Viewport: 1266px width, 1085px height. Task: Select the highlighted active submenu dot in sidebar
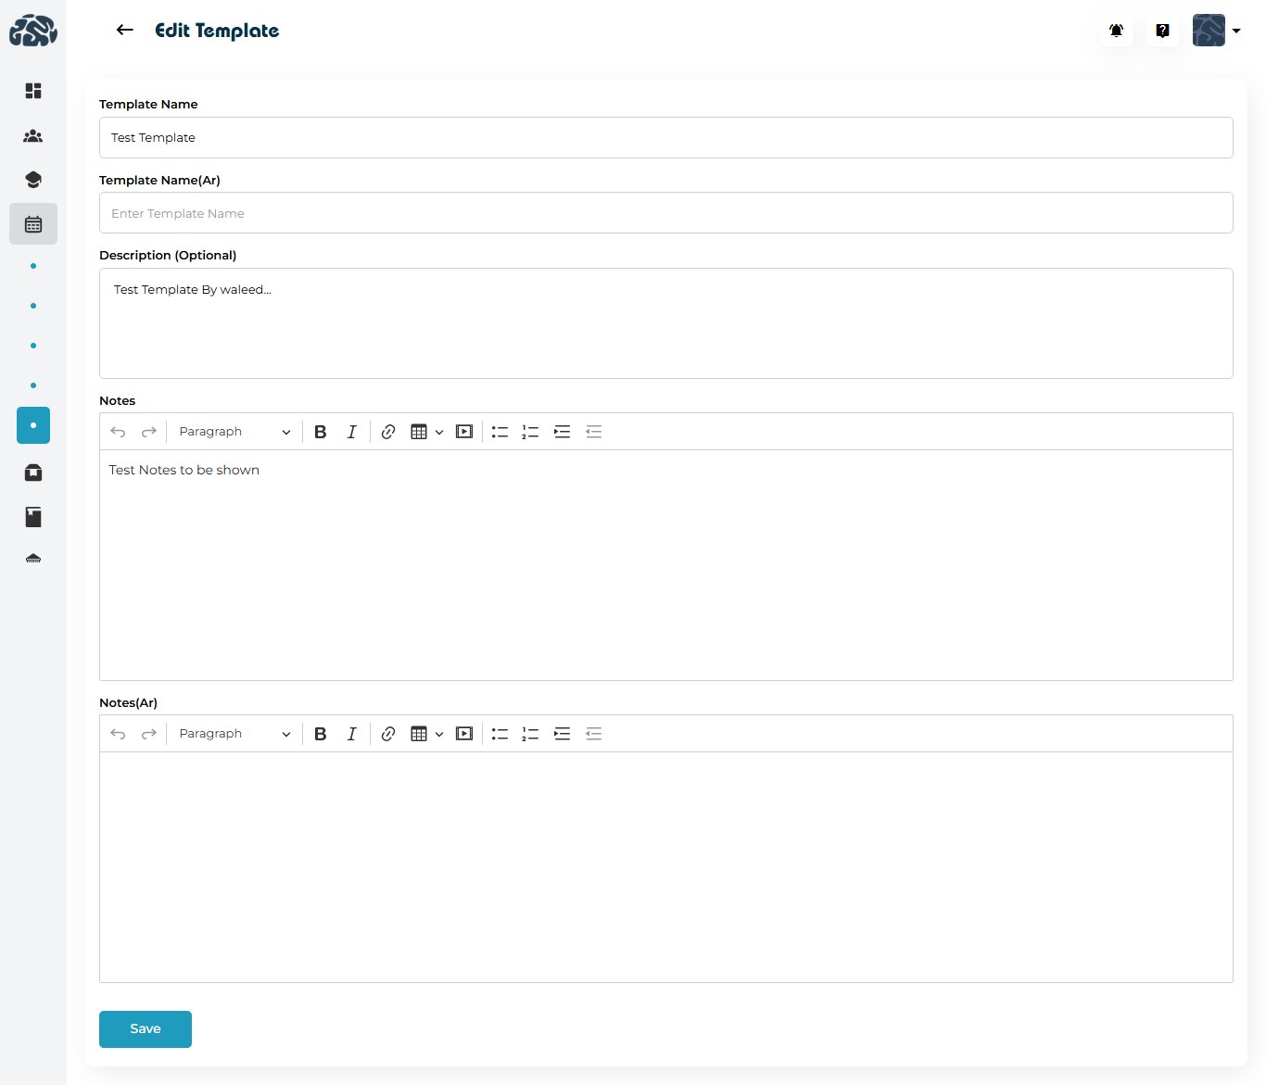coord(33,425)
